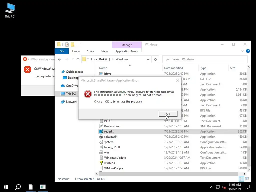Open the File menu in Explorer
Image resolution: width=256 pixels, height=192 pixels.
click(62, 51)
